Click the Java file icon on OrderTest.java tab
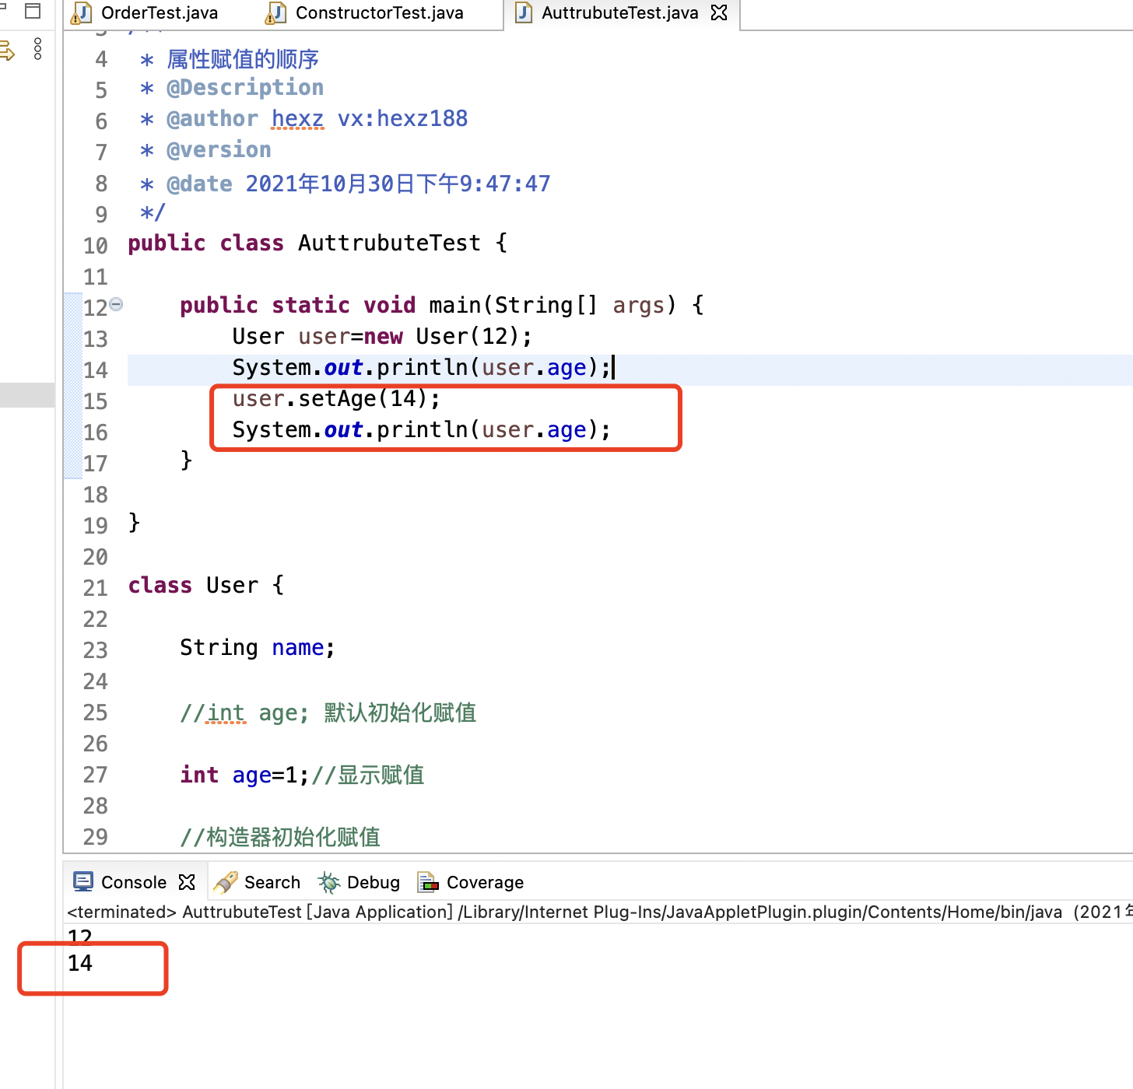The height and width of the screenshot is (1089, 1133). pos(81,13)
